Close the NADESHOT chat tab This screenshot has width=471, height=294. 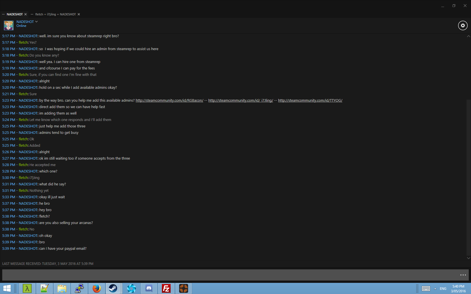pyautogui.click(x=26, y=14)
